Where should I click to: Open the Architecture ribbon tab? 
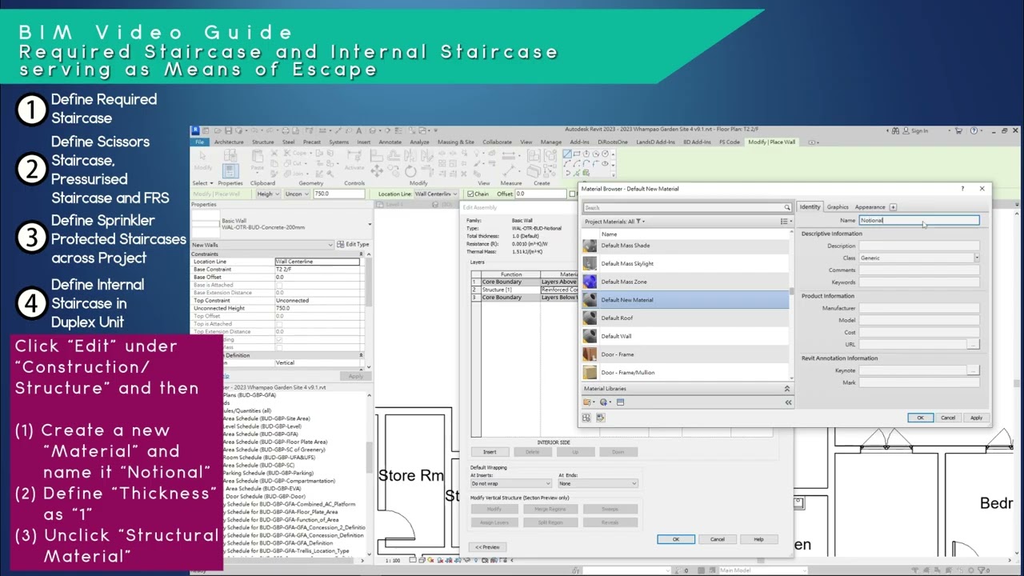pos(229,142)
